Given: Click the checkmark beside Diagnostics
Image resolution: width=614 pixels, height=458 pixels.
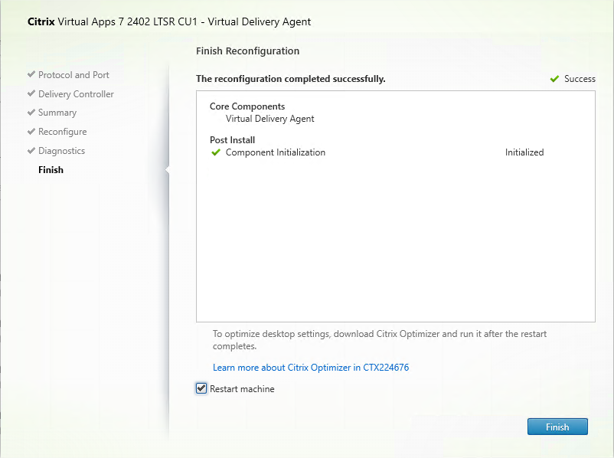Looking at the screenshot, I should point(31,150).
